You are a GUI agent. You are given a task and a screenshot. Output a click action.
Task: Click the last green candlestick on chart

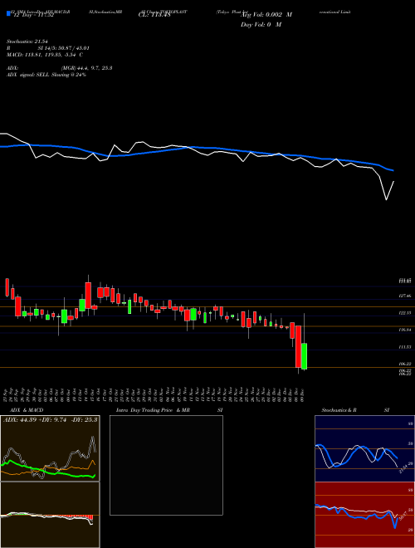(305, 355)
